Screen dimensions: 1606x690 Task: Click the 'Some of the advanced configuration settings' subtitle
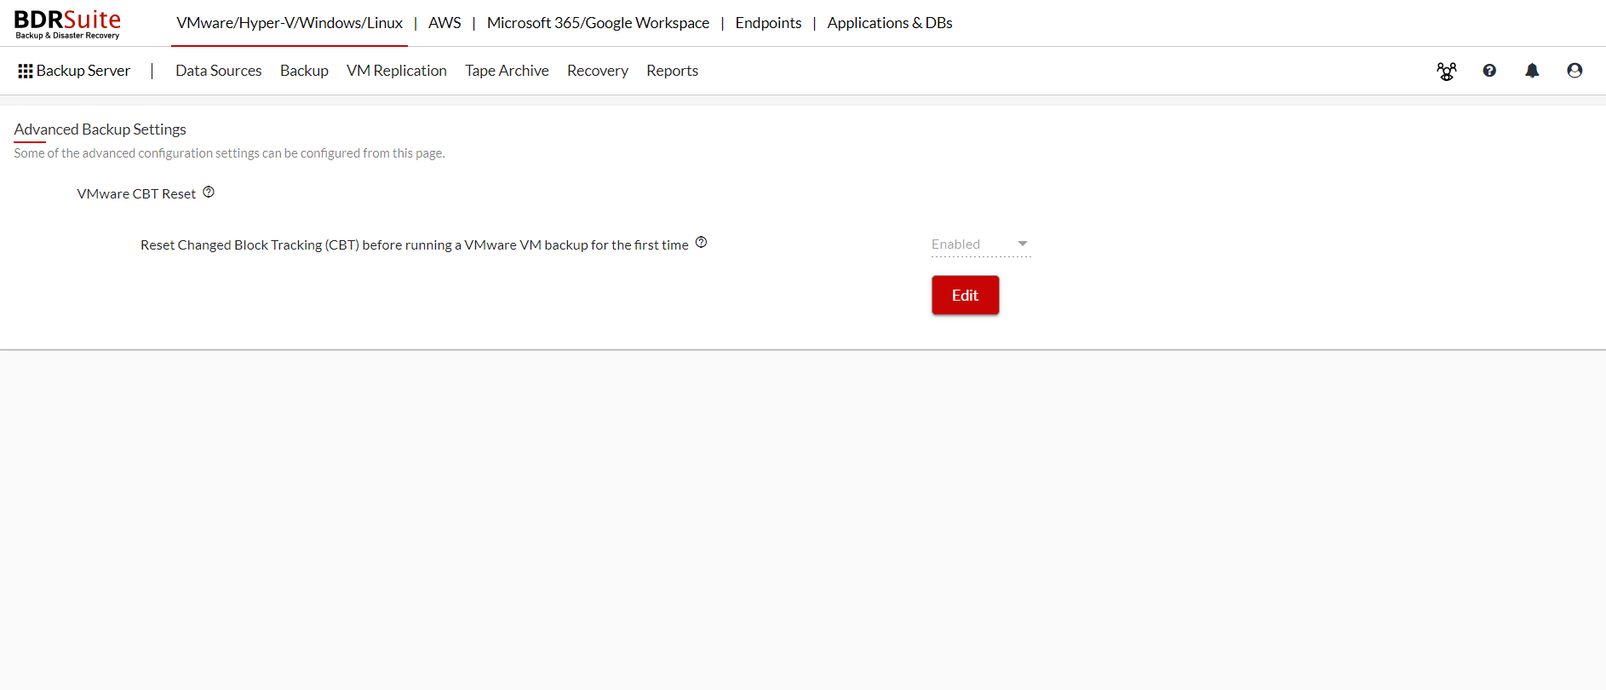coord(229,153)
